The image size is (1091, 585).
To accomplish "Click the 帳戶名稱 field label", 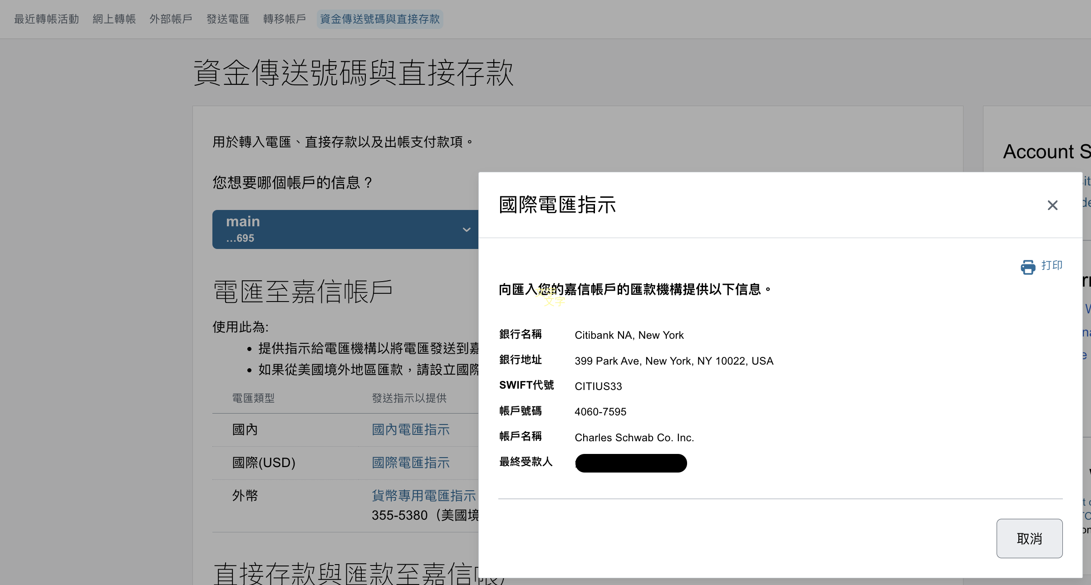I will [x=521, y=436].
